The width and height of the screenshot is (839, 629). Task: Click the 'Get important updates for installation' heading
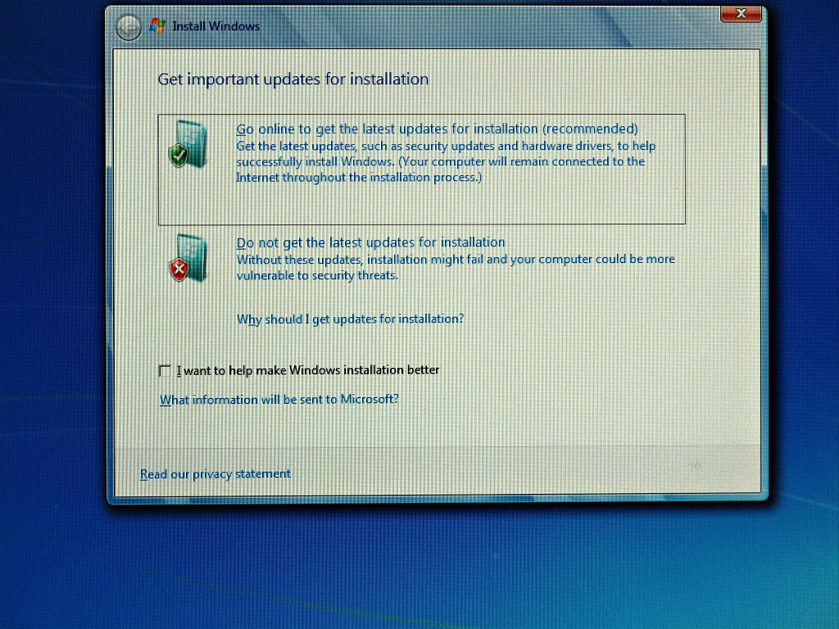(293, 79)
